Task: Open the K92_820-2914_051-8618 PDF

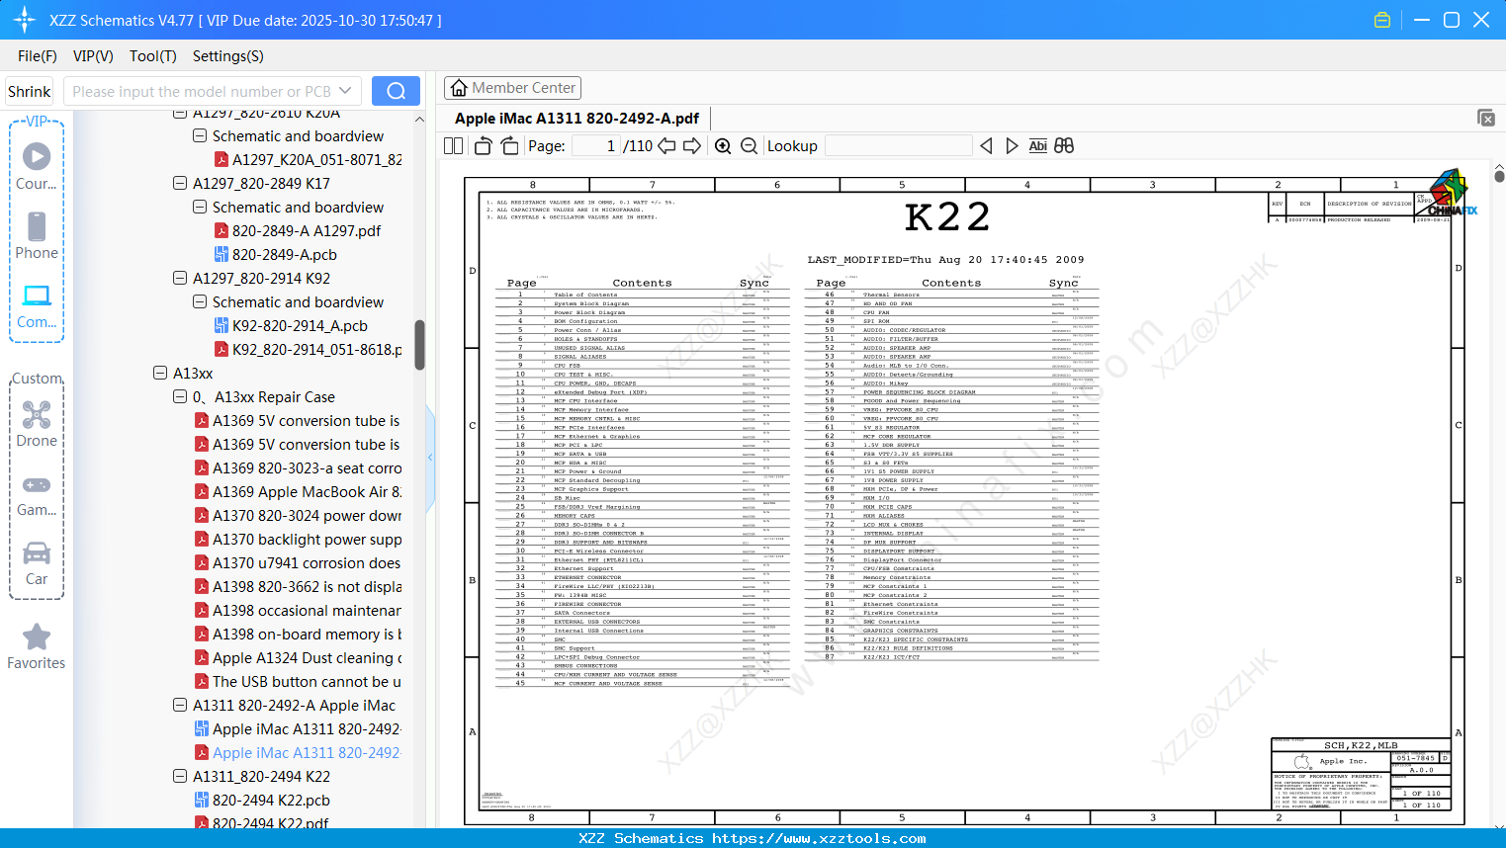Action: coord(308,349)
